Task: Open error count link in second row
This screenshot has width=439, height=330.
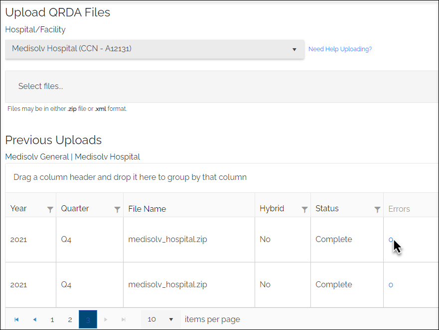Action: 391,285
